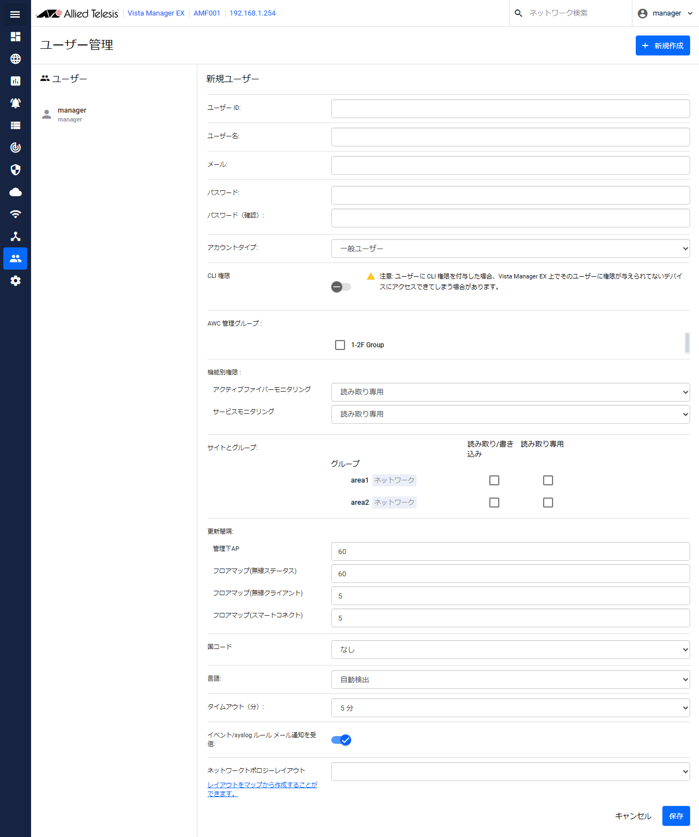Open the spiral radar icon in sidebar

coord(16,148)
